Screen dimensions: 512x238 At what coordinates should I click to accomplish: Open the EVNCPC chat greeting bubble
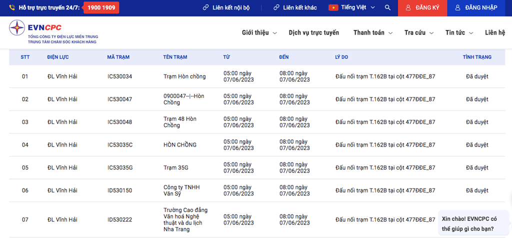pyautogui.click(x=472, y=224)
